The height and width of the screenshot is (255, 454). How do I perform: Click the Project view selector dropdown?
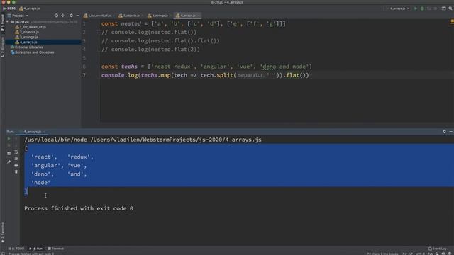18,16
